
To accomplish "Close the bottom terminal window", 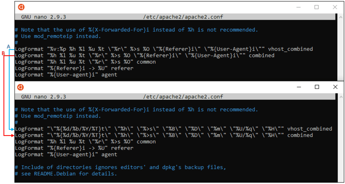I will tap(335, 87).
